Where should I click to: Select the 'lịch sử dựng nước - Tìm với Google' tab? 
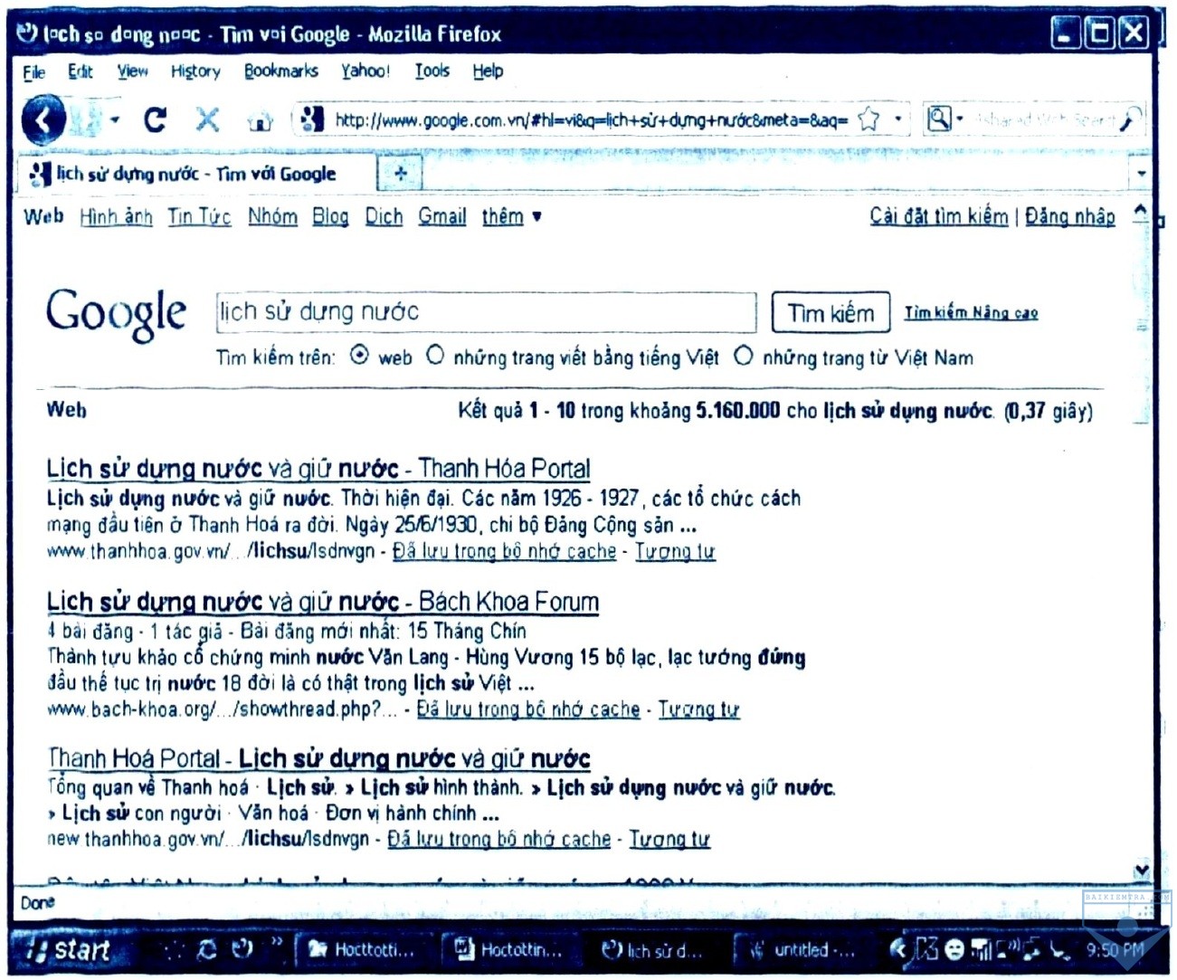196,174
